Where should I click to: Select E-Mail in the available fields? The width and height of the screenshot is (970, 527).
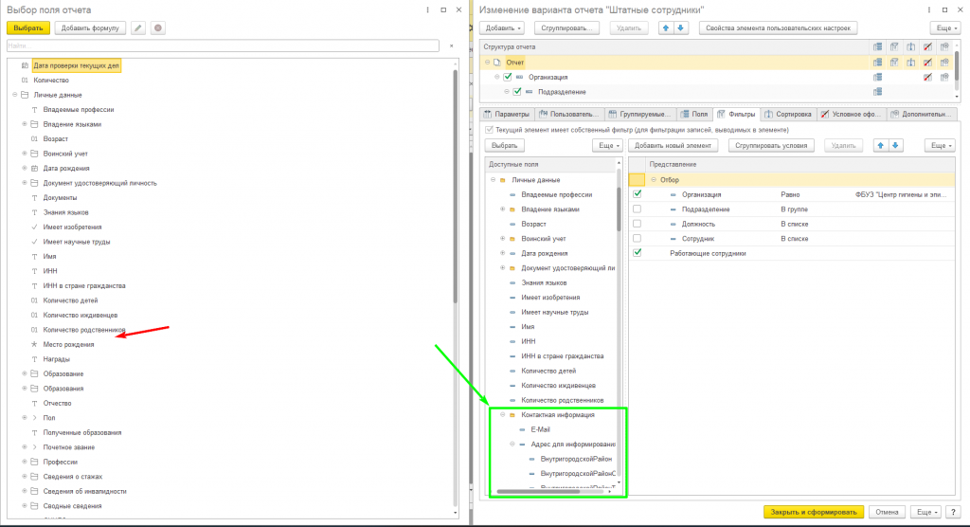click(540, 429)
